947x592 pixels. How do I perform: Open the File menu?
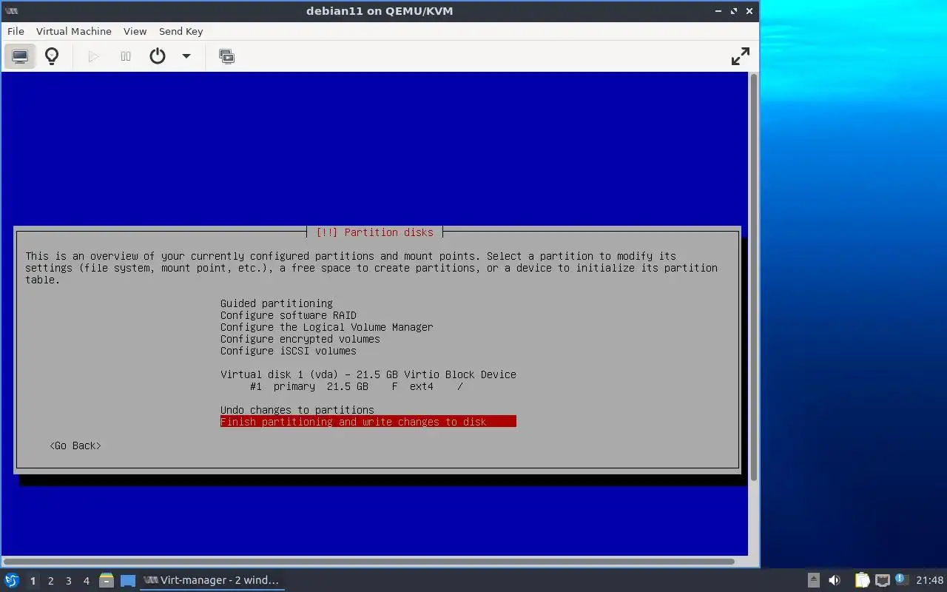tap(16, 31)
